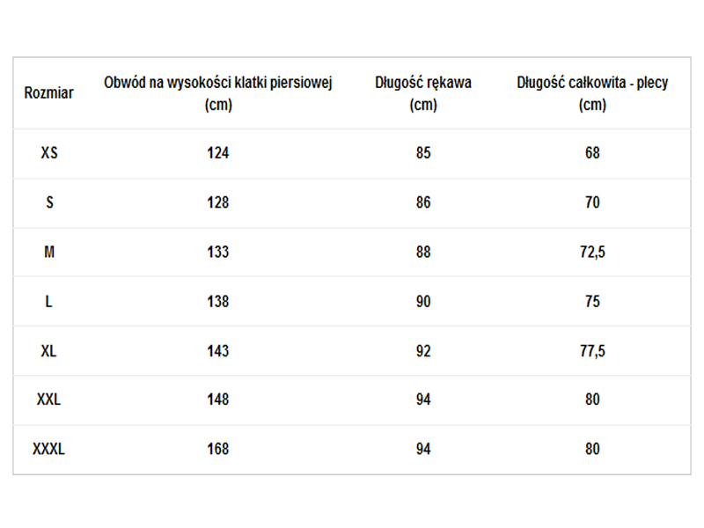Select the chest circumference column header
The width and height of the screenshot is (704, 528).
tap(217, 93)
